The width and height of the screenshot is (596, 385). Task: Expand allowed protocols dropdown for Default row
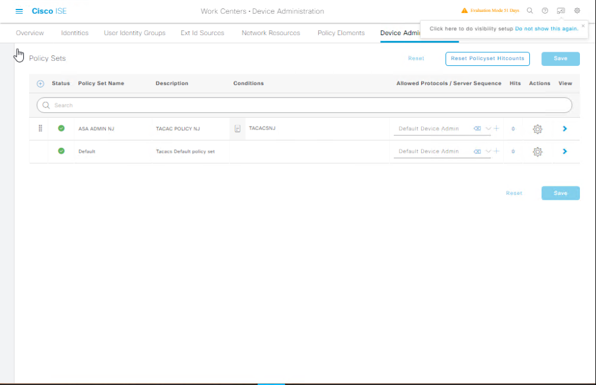(x=488, y=152)
